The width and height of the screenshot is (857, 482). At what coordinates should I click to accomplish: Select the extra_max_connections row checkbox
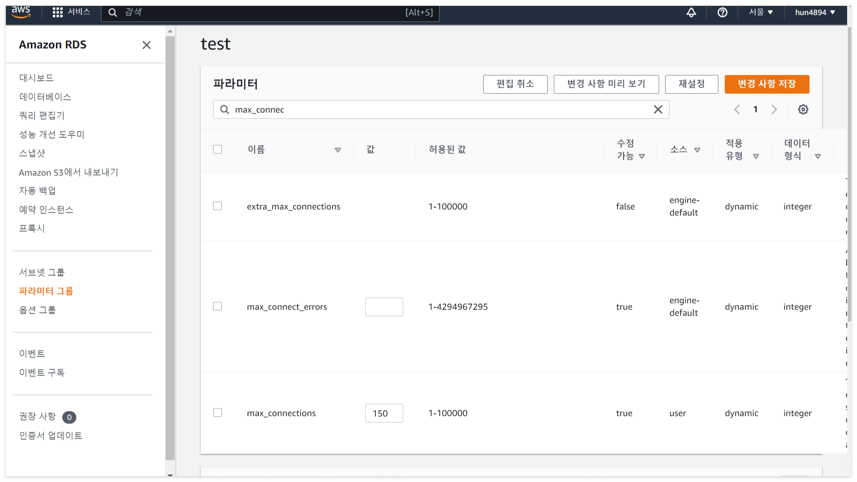pos(217,206)
